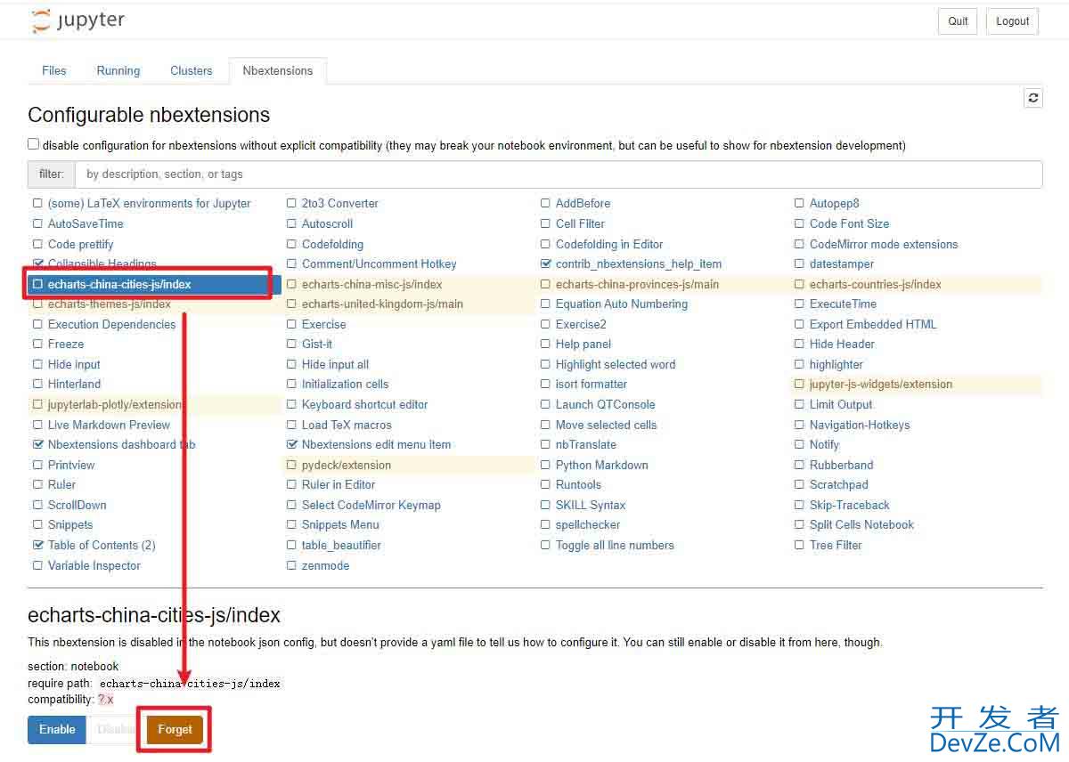Click the Jupyter logo
1069x762 pixels.
(78, 20)
